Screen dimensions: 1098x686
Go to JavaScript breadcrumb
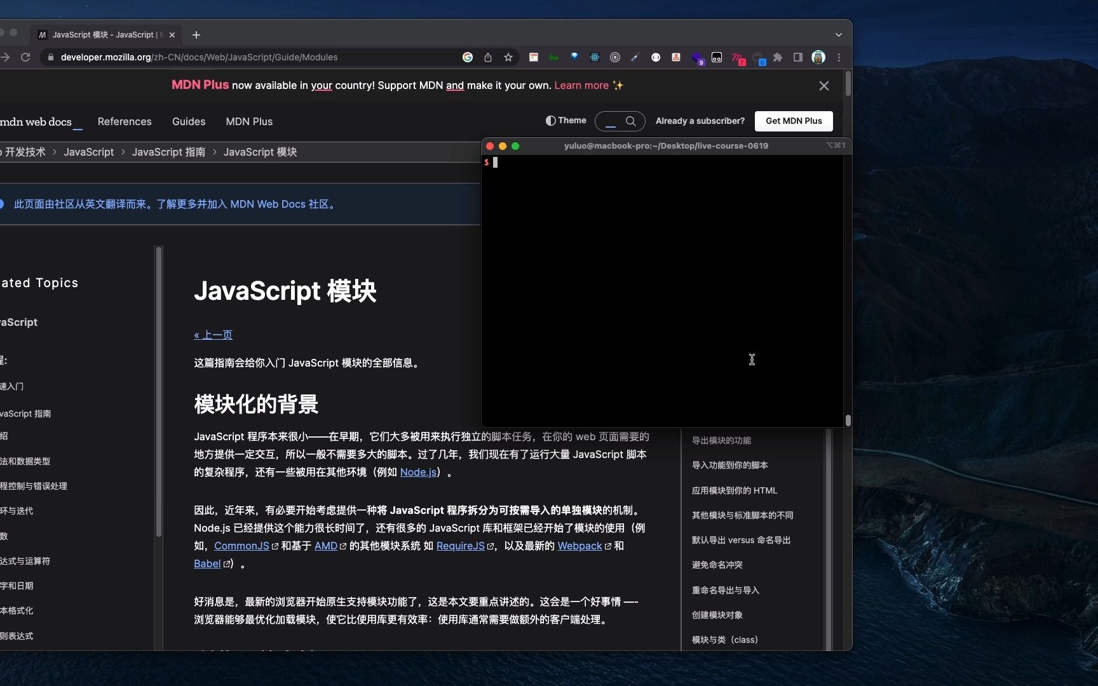click(89, 152)
